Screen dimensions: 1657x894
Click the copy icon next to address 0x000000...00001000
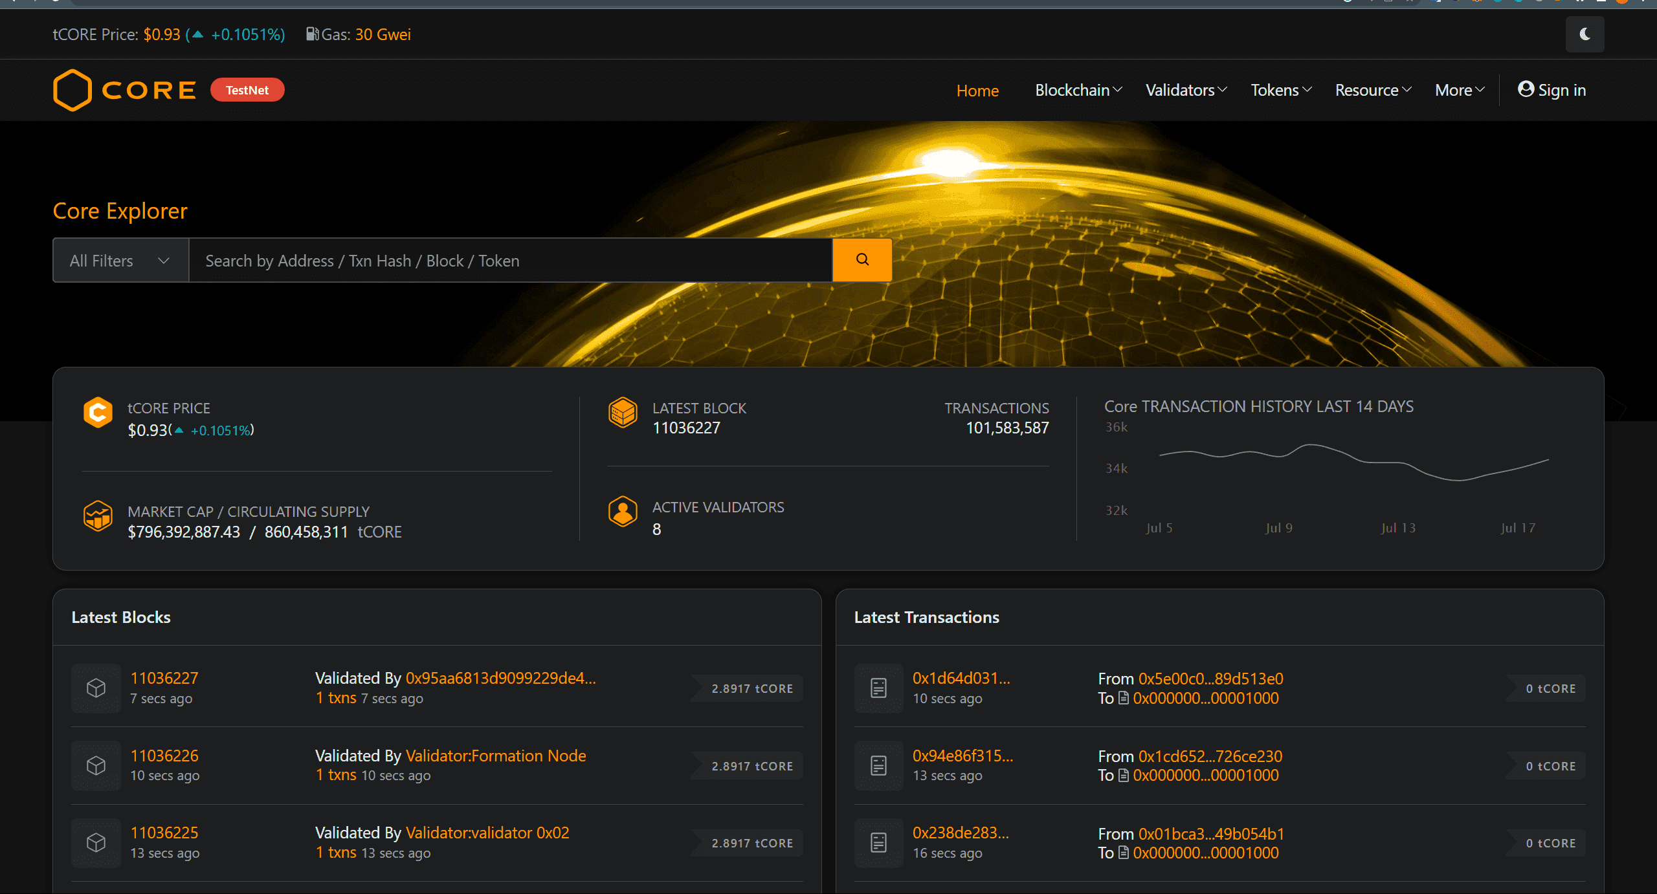1124,698
